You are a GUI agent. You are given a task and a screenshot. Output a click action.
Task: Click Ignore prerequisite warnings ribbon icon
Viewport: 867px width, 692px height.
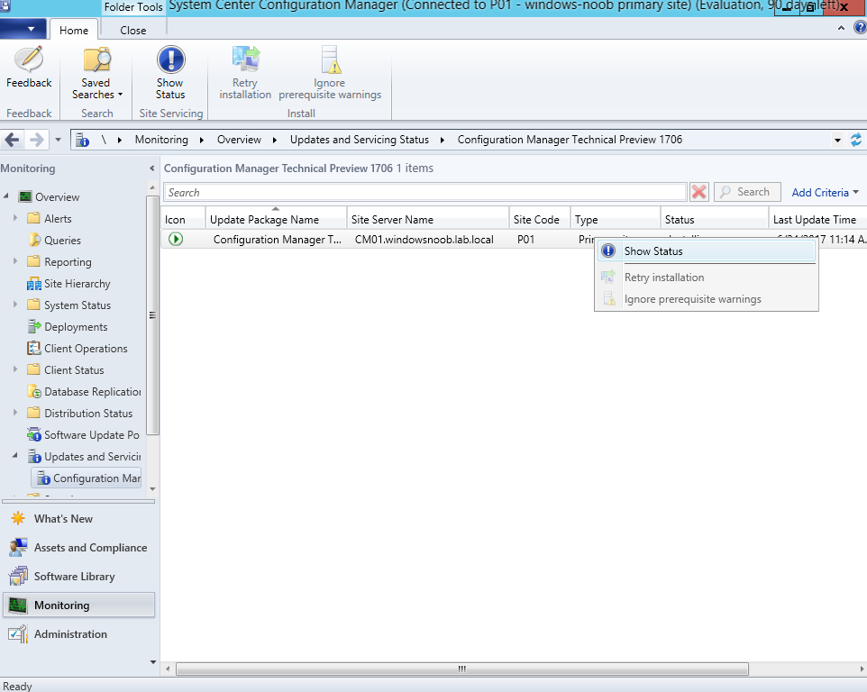[330, 59]
